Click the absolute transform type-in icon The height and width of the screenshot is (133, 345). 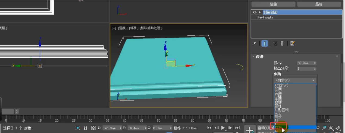point(93,128)
